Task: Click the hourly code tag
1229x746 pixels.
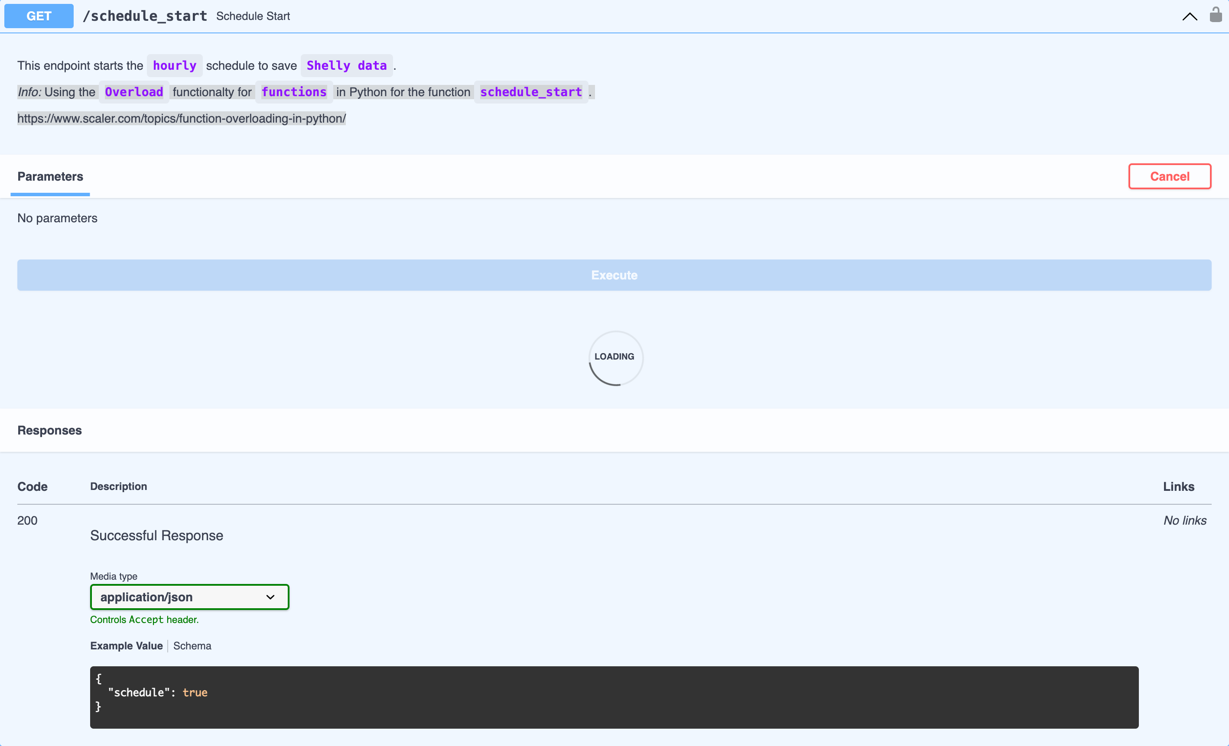Action: pos(175,66)
